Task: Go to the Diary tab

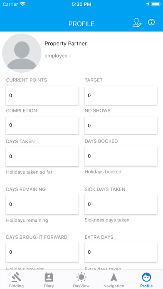Action: click(49, 280)
